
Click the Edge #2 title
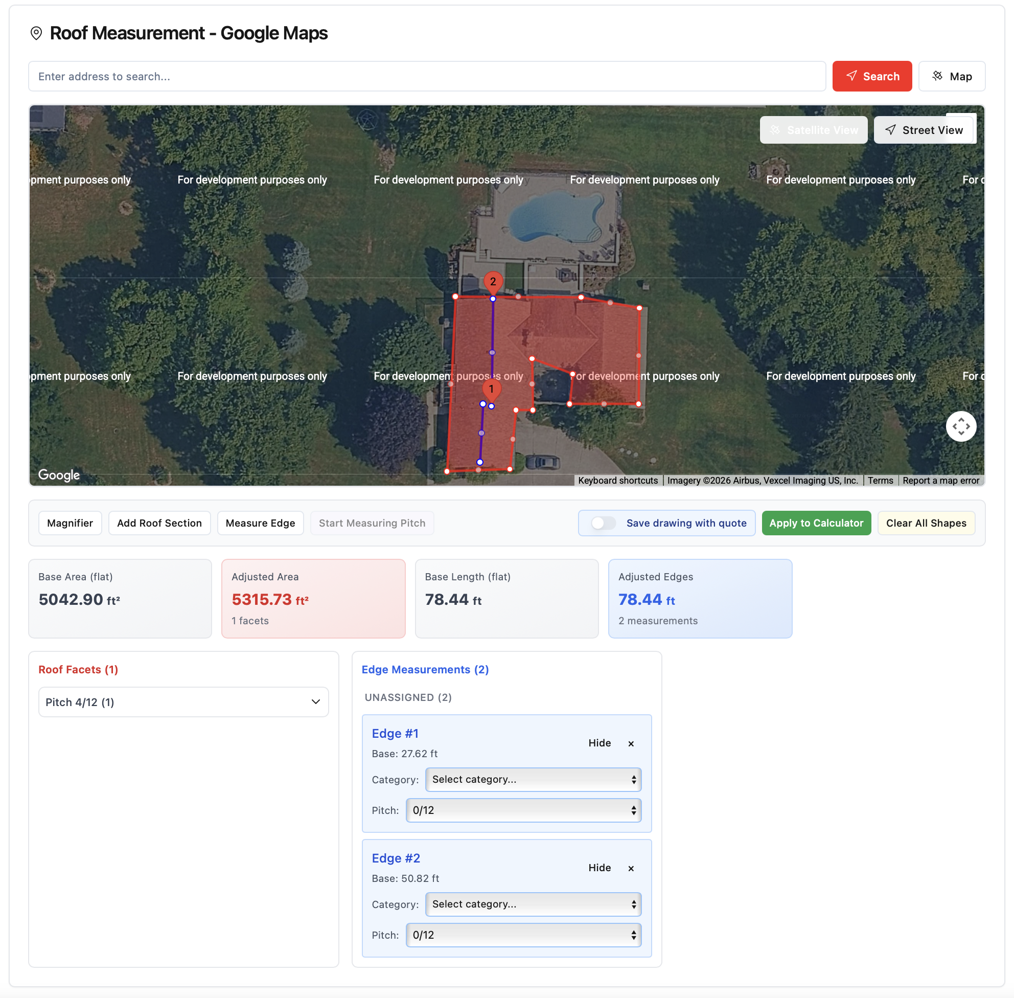pyautogui.click(x=396, y=858)
